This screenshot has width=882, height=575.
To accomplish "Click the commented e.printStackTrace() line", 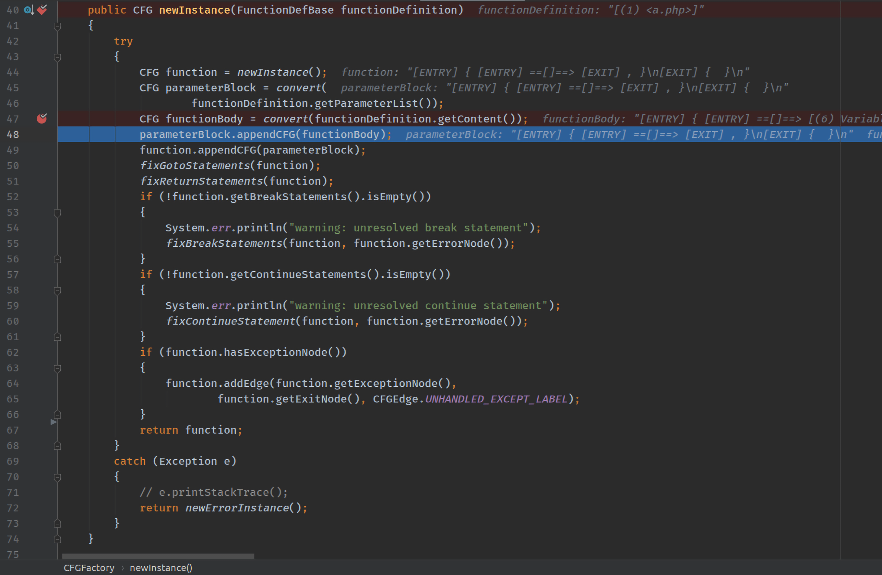I will point(213,492).
